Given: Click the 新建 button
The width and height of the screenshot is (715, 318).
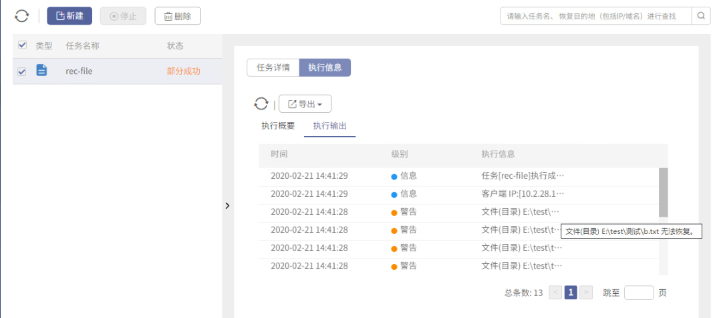Looking at the screenshot, I should pyautogui.click(x=69, y=16).
